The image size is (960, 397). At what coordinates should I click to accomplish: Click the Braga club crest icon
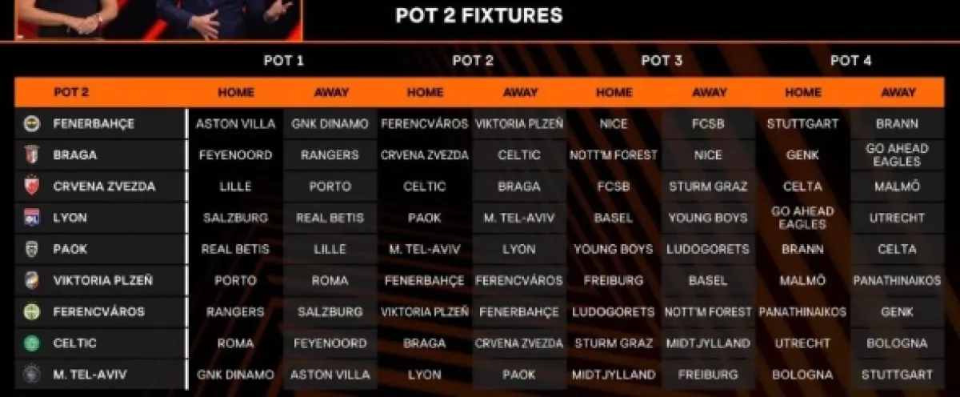click(32, 155)
